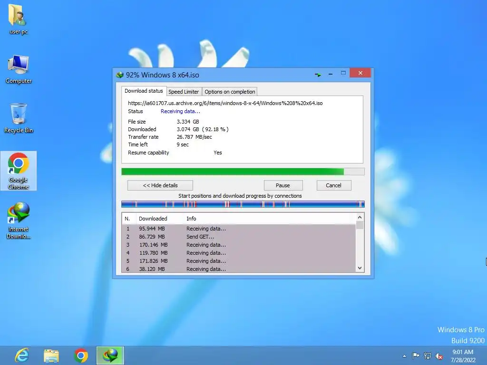The height and width of the screenshot is (365, 487).
Task: Maximize the IDM download window
Action: [x=343, y=73]
